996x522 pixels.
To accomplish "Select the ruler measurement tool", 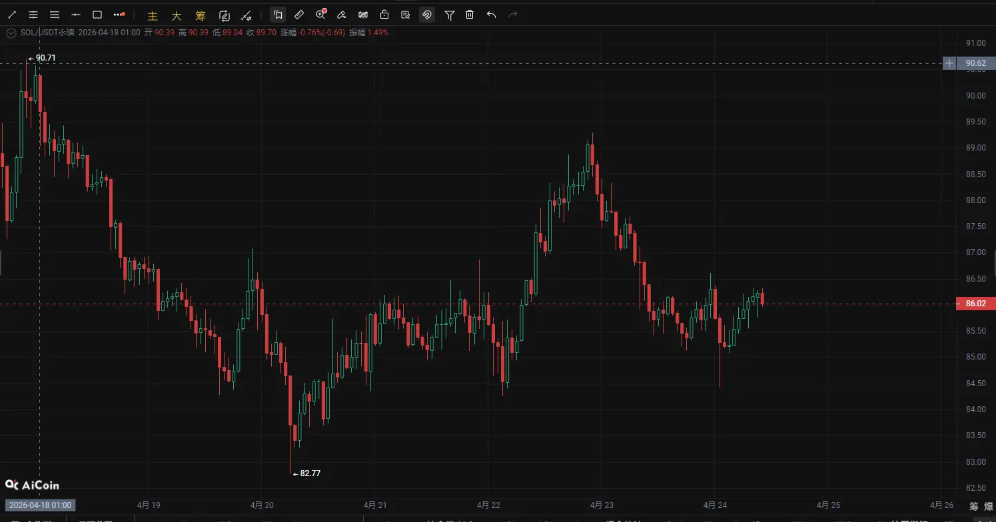I will click(299, 15).
